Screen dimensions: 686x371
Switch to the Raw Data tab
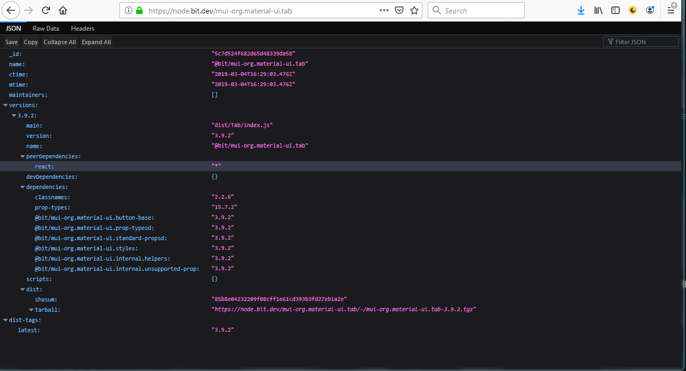coord(46,28)
